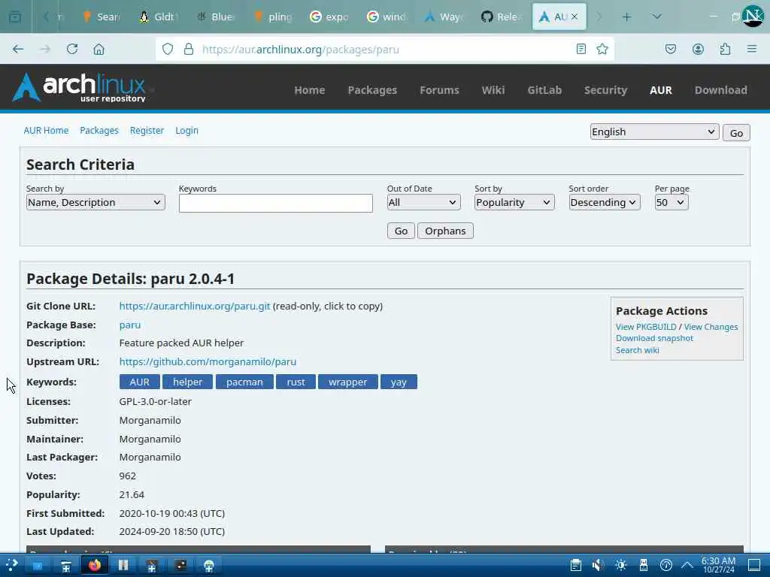Open the Login link
The image size is (770, 577).
pyautogui.click(x=186, y=131)
